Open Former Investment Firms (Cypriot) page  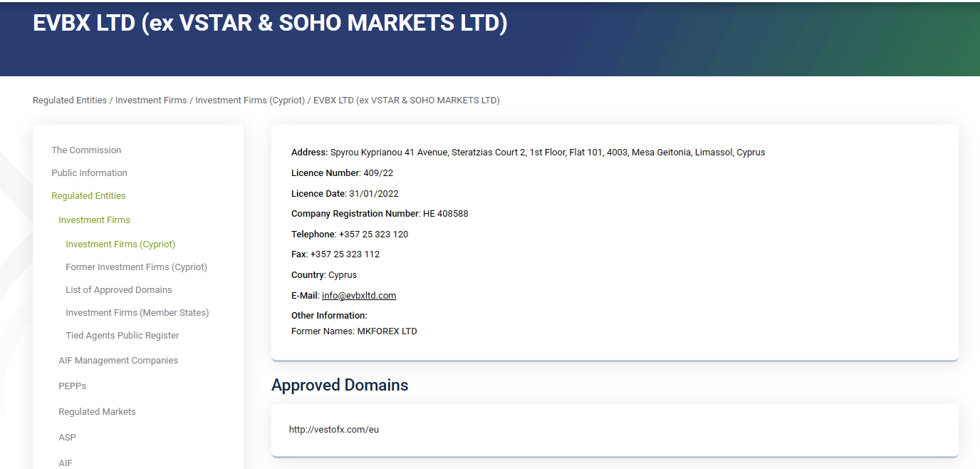coord(136,267)
